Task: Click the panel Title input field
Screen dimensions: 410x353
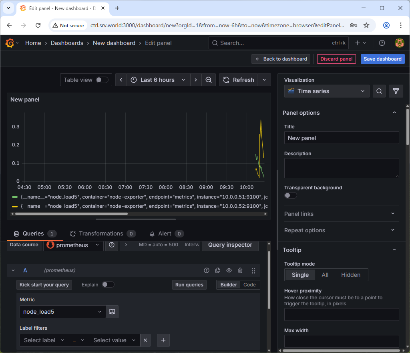Action: pyautogui.click(x=341, y=138)
